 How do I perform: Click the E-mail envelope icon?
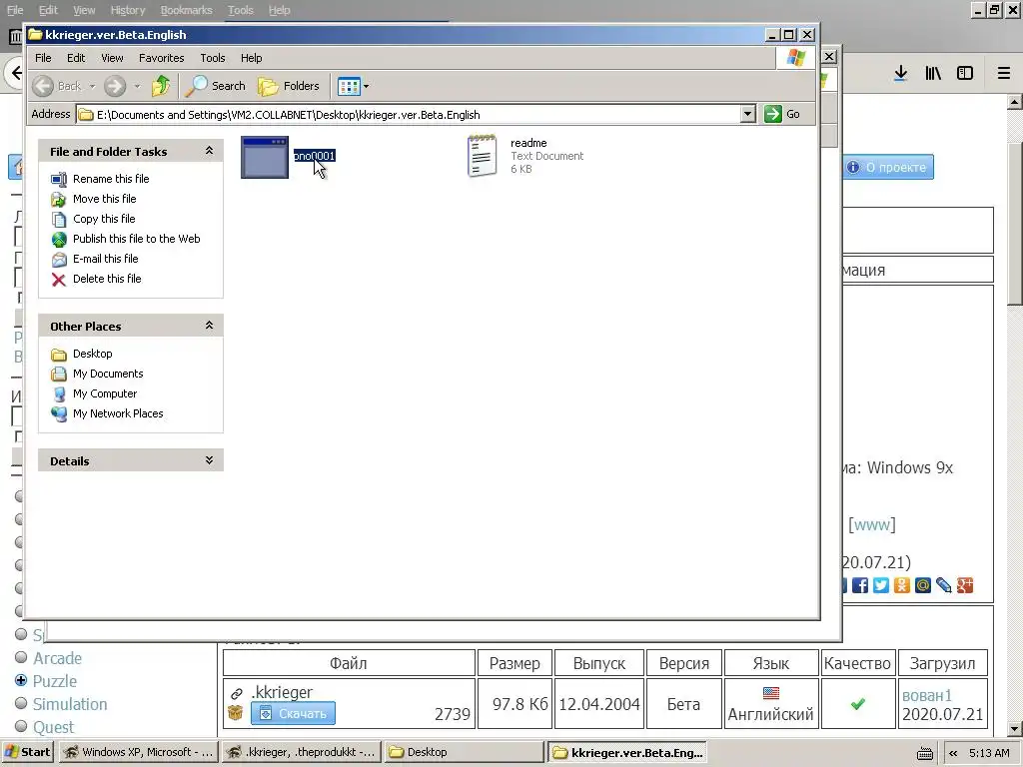pyautogui.click(x=59, y=260)
